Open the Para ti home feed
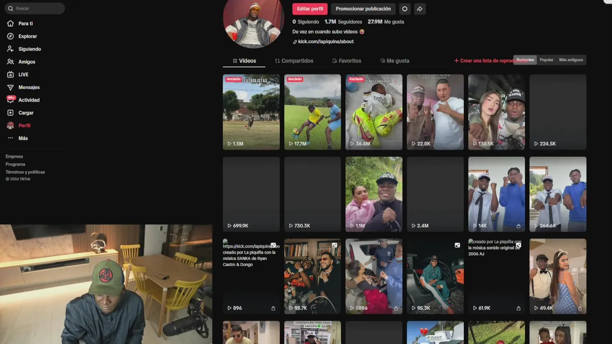The width and height of the screenshot is (612, 344). coord(20,23)
